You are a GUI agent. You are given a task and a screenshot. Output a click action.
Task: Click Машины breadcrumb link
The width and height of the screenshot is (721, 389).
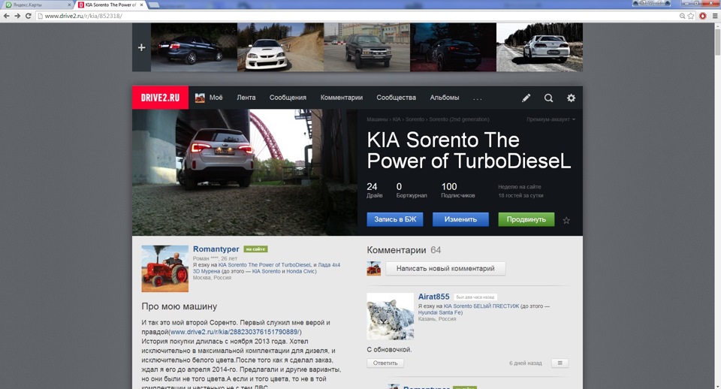pyautogui.click(x=377, y=119)
